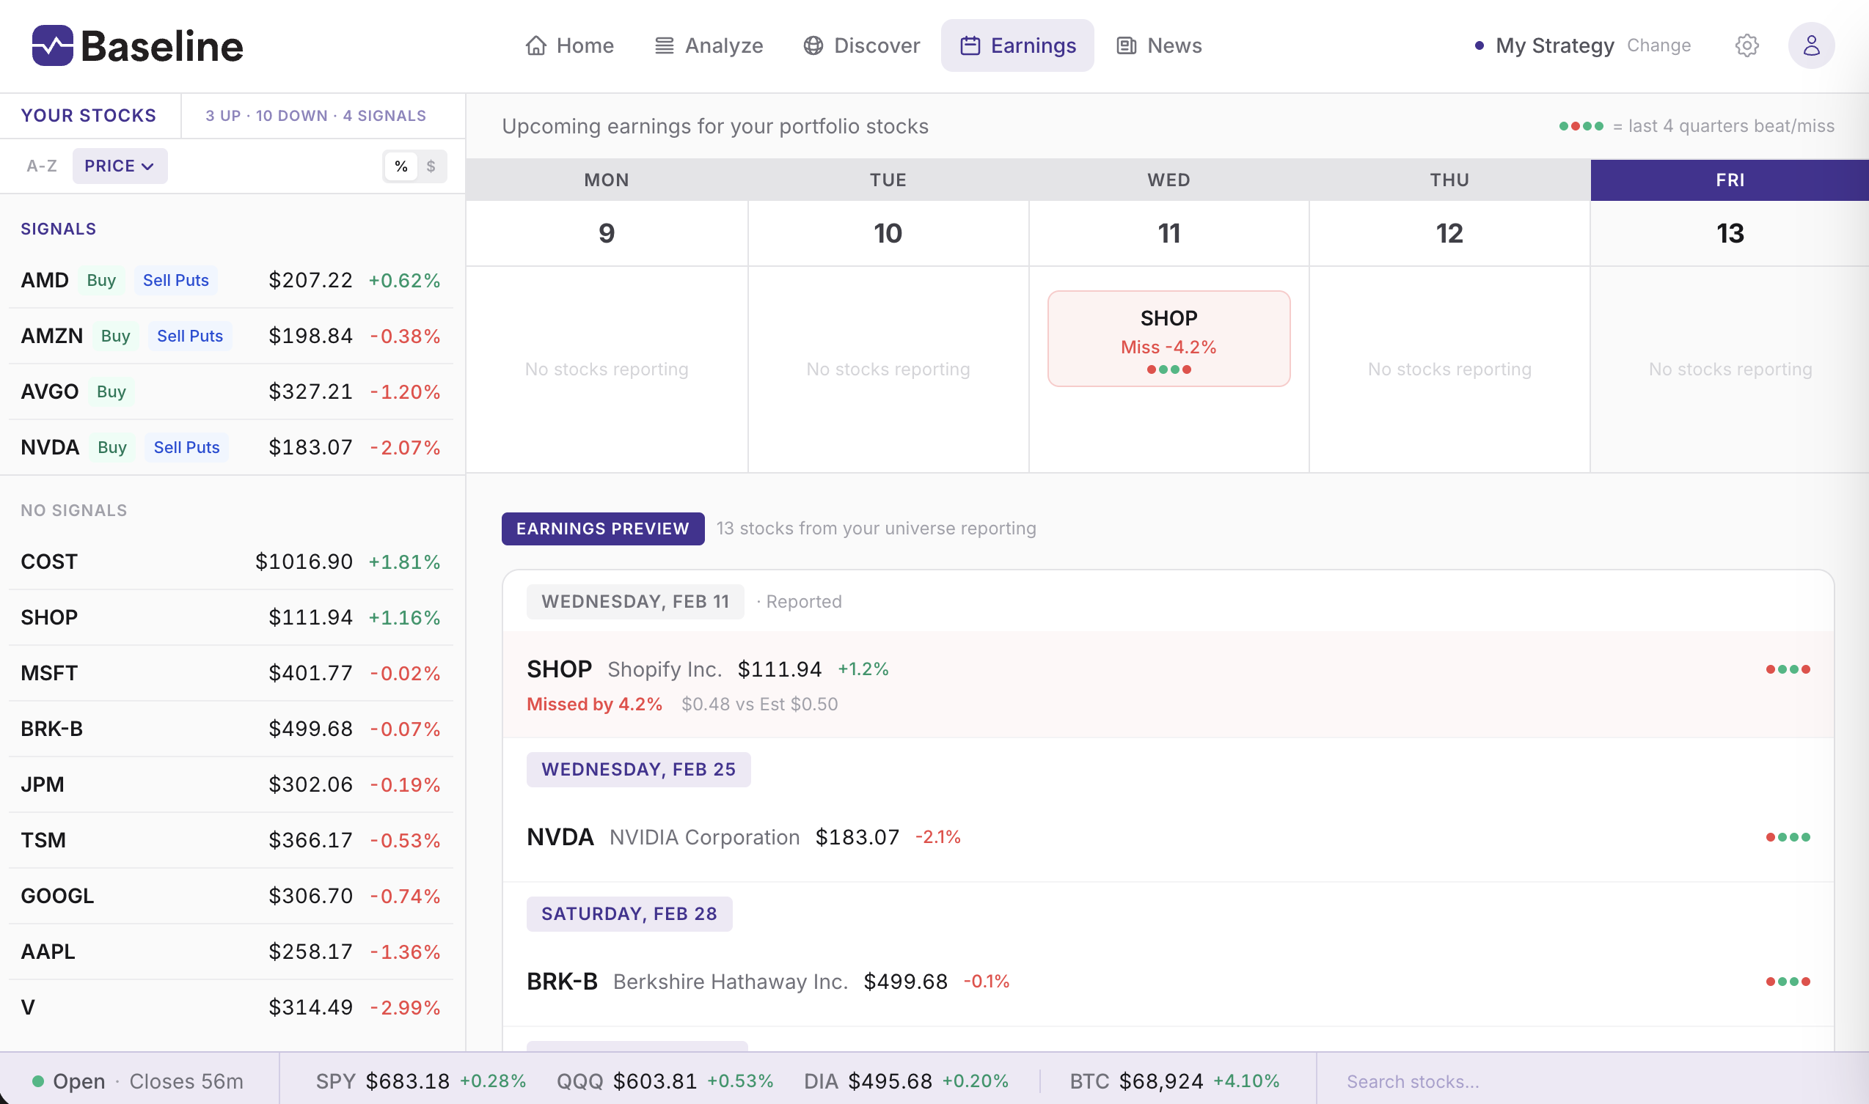Click the user profile avatar icon
The width and height of the screenshot is (1869, 1104).
1811,45
